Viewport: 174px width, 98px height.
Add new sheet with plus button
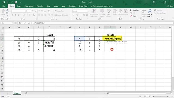click(26, 93)
